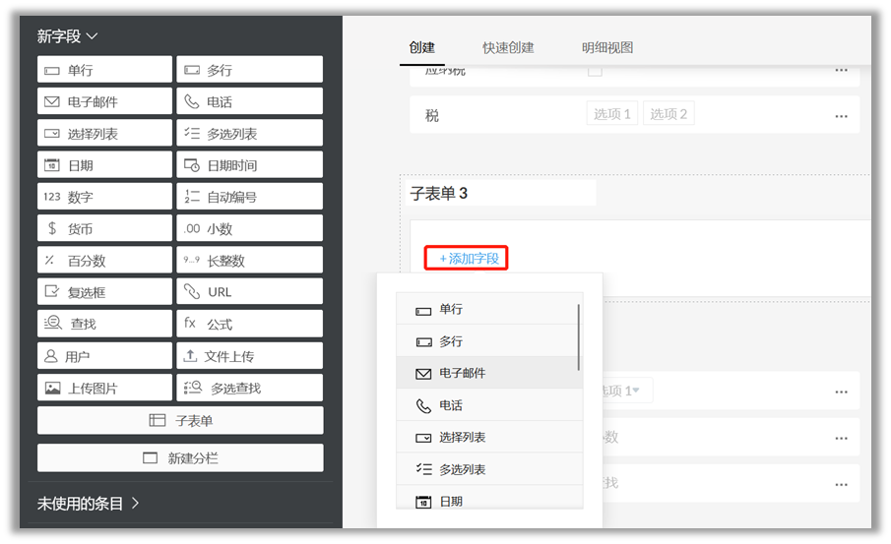Click the 电话 phone field icon in sidebar
Viewport: 891px width, 544px height.
coord(191,102)
